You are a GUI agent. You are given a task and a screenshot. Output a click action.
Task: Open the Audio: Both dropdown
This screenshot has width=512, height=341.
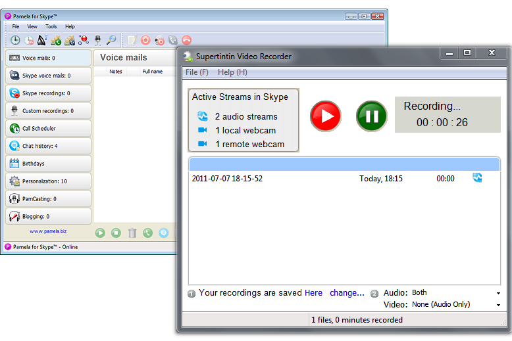click(x=456, y=293)
